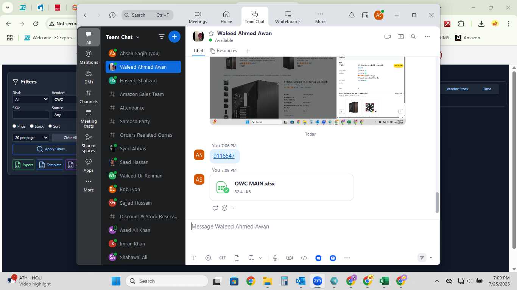
Task: Open the Mentions sidebar section
Action: pos(89,57)
